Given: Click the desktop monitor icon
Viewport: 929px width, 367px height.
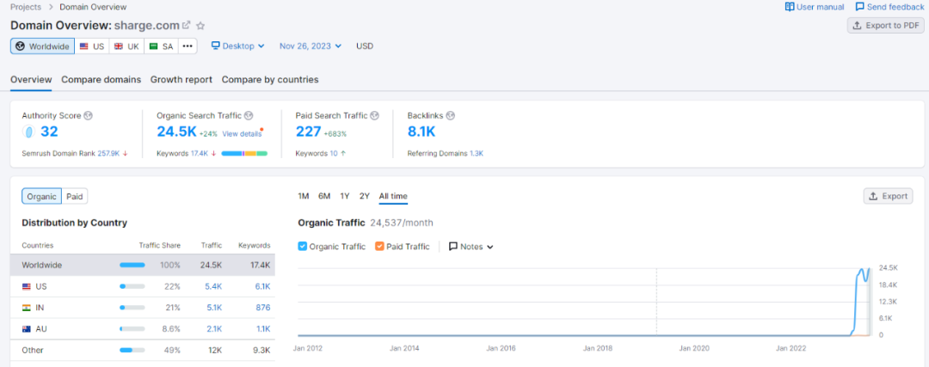Looking at the screenshot, I should [x=216, y=46].
